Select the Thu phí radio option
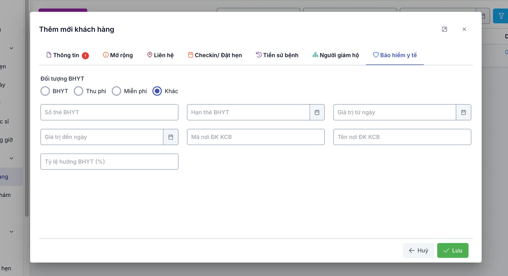 pos(78,91)
